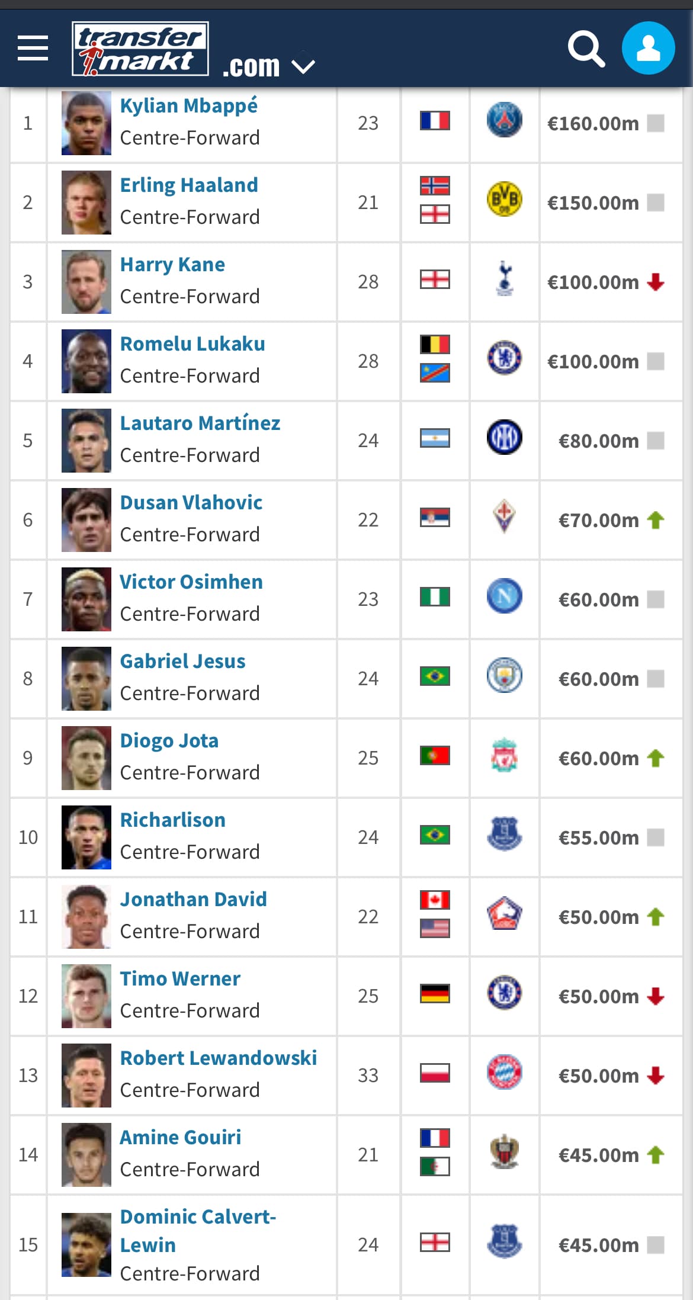The height and width of the screenshot is (1300, 693).
Task: Open Borussia Dortmund club badge
Action: (x=505, y=200)
